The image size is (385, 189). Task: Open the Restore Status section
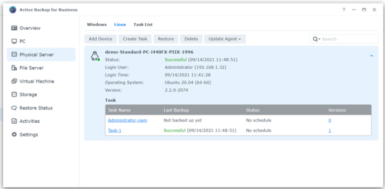tap(41, 108)
